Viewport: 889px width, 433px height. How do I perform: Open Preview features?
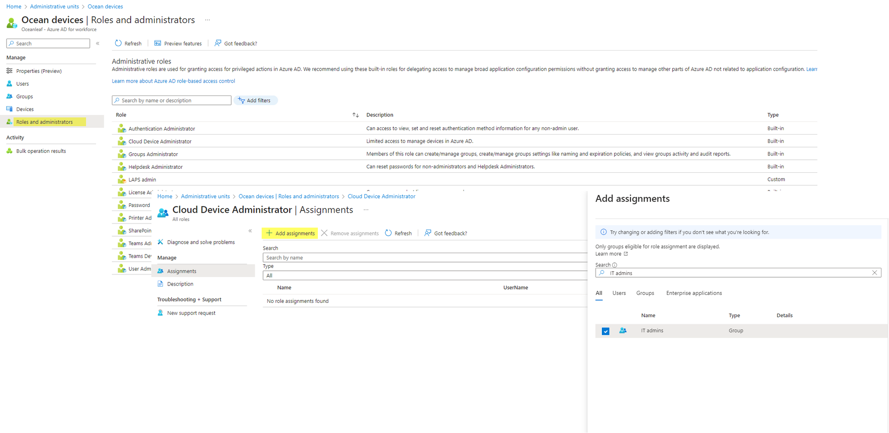click(x=178, y=44)
